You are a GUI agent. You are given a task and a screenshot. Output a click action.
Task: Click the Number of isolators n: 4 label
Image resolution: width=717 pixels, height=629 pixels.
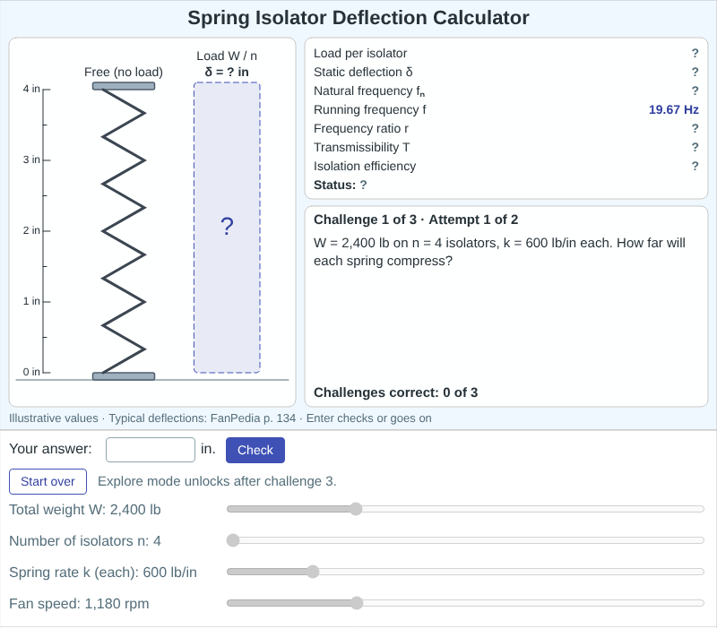(85, 541)
